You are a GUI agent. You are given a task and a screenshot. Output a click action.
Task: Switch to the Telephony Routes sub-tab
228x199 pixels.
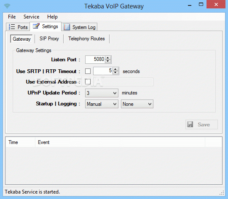coord(86,39)
